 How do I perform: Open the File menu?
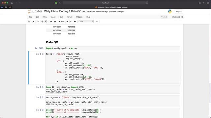pyautogui.click(x=31, y=17)
